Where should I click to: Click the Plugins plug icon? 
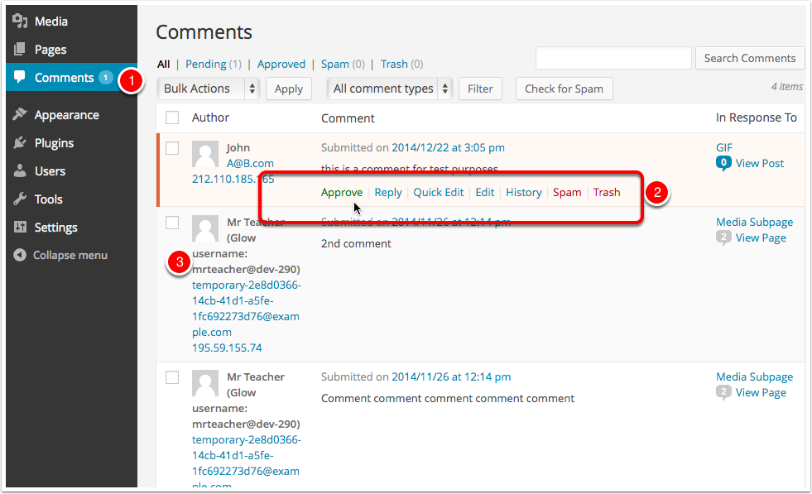click(21, 143)
